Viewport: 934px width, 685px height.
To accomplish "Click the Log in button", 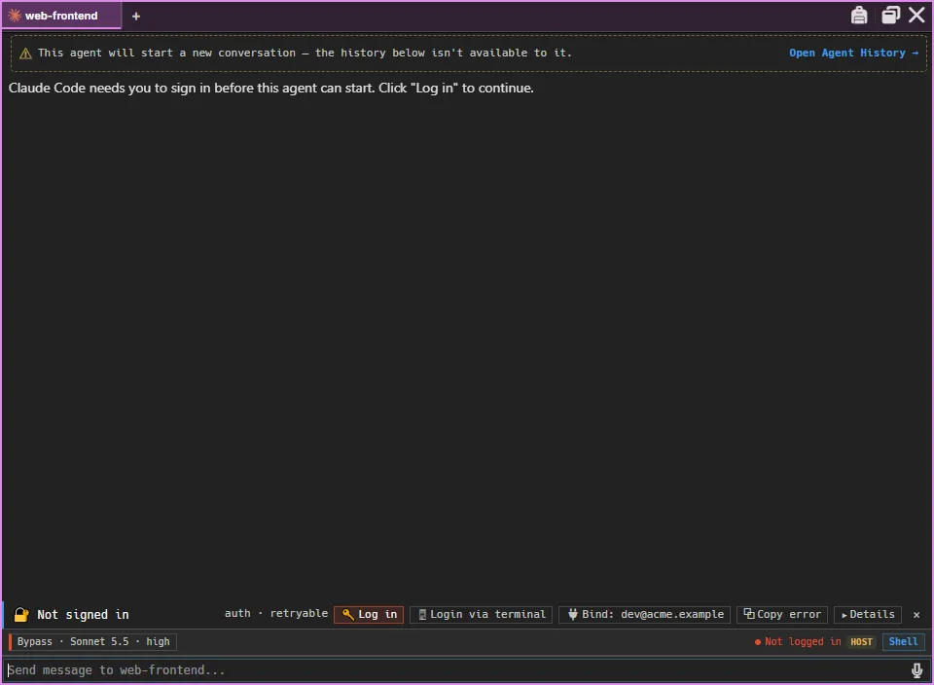I will pyautogui.click(x=369, y=614).
